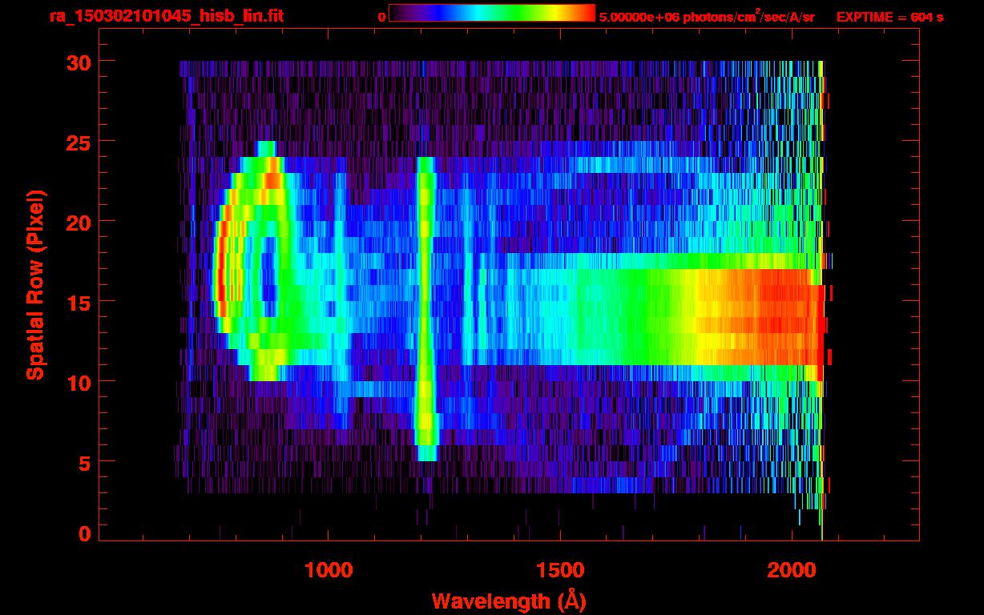
Task: Click the x-axis tick label 1500
Action: 560,569
